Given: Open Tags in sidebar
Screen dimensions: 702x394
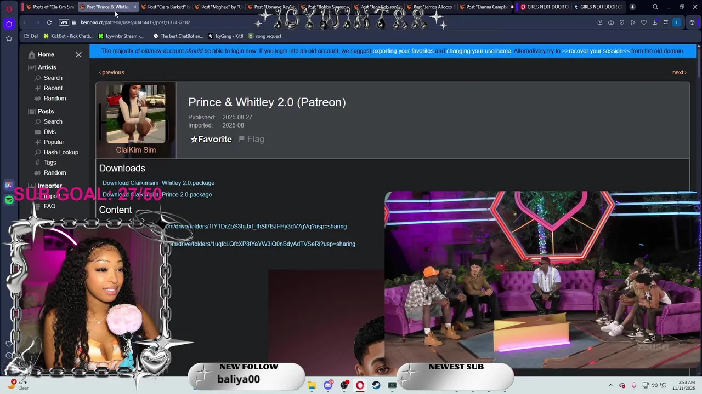Looking at the screenshot, I should tap(45, 163).
